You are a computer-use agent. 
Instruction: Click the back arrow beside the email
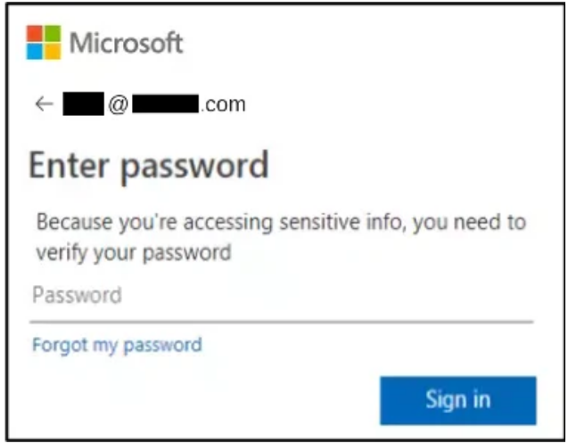[44, 104]
